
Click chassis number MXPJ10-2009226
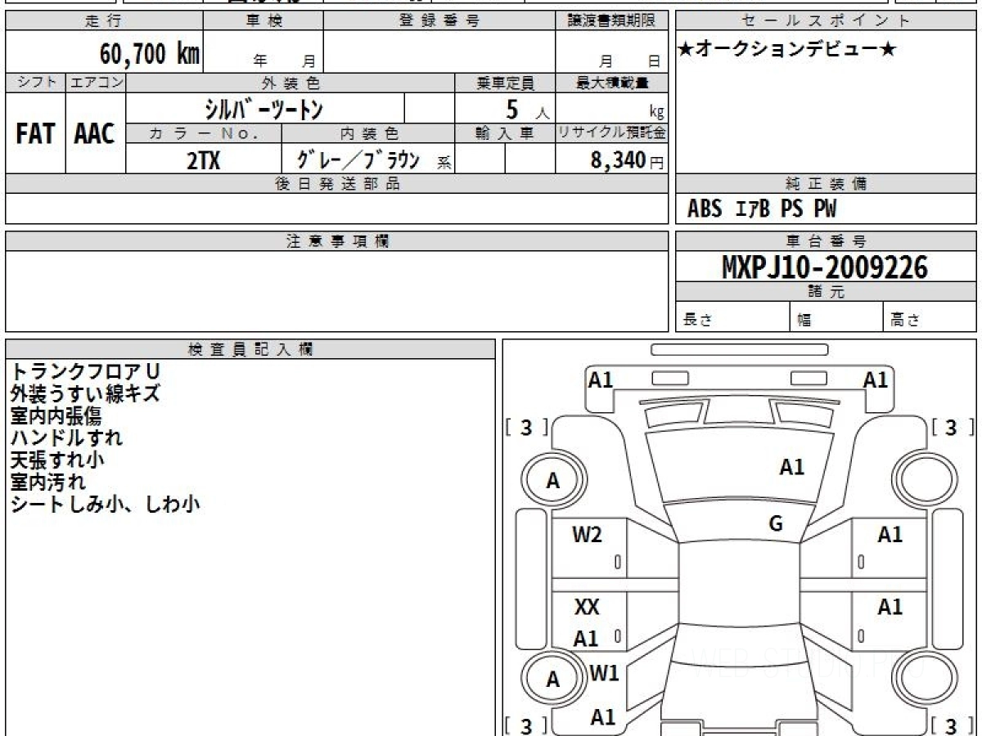[826, 267]
